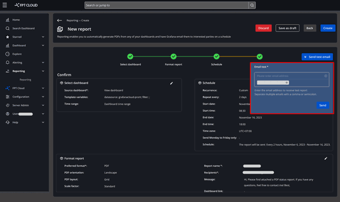Click the FPT Cloud logo
340x202 pixels.
point(26,5)
